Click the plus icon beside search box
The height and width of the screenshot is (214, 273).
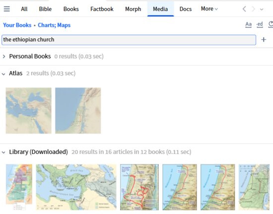264,40
